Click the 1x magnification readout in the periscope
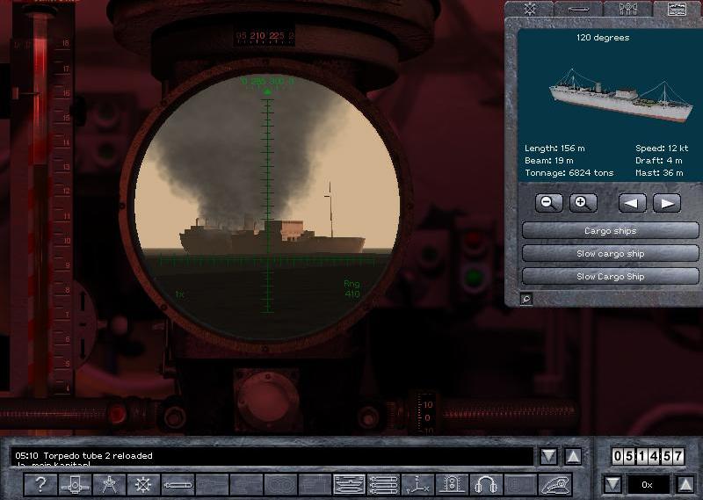Screen dimensions: 703x500 [x=179, y=294]
